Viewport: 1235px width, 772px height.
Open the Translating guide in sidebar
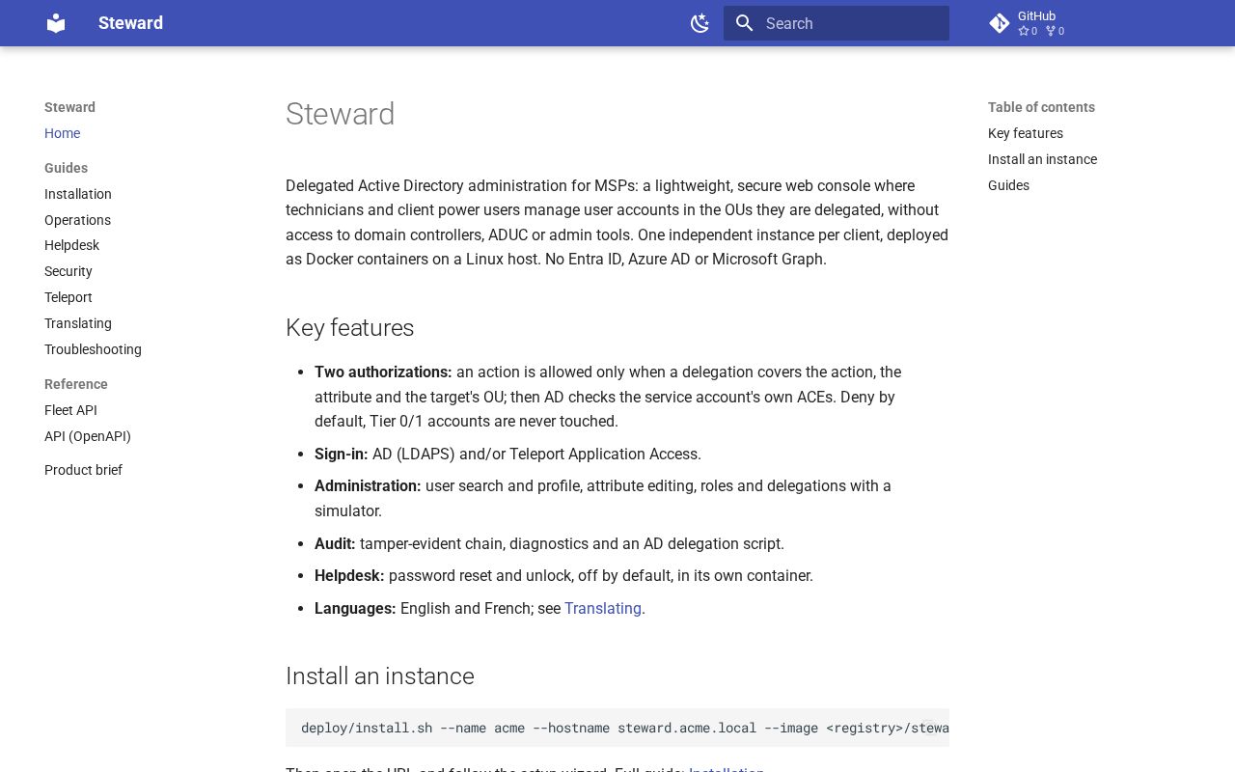(x=78, y=323)
